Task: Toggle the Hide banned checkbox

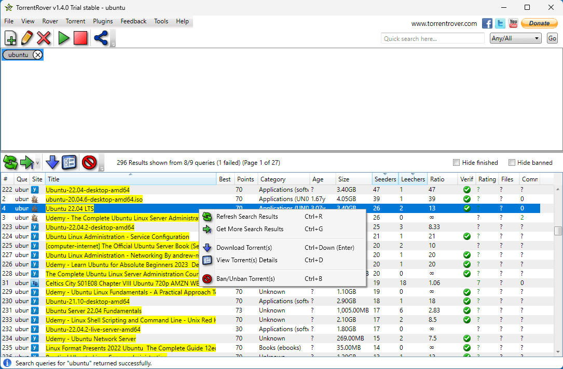Action: (x=512, y=162)
